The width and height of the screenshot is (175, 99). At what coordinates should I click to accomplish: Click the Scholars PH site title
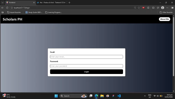point(13,19)
